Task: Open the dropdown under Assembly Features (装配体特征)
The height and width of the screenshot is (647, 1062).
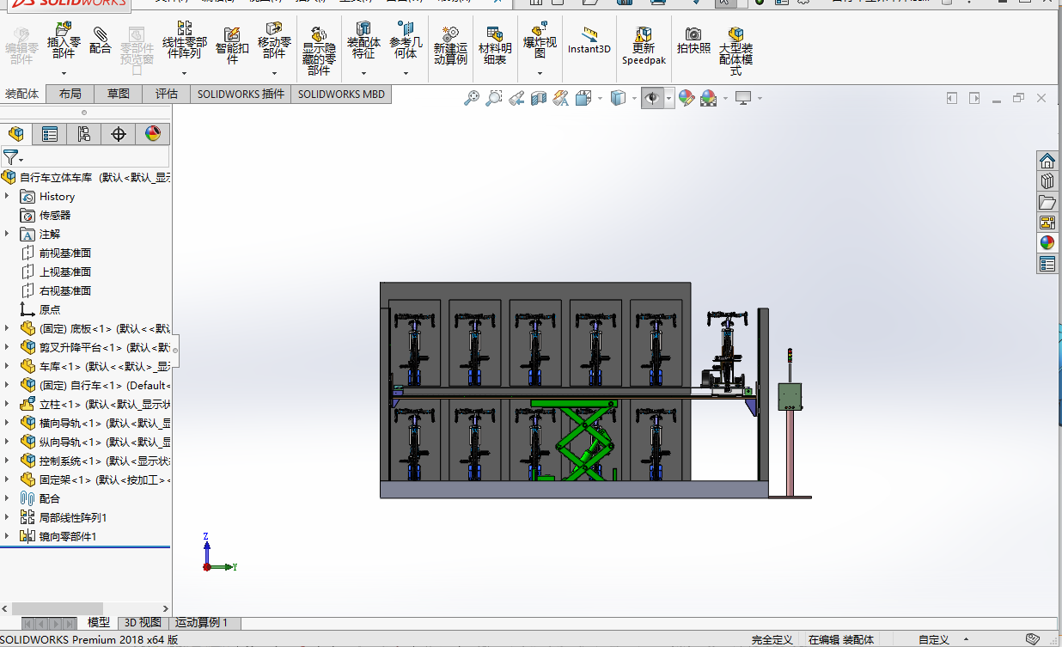Action: [363, 73]
